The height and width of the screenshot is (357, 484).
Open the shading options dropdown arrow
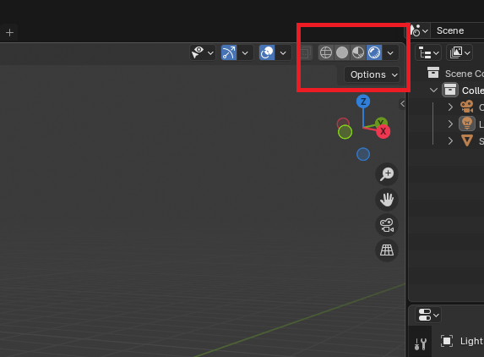(390, 52)
